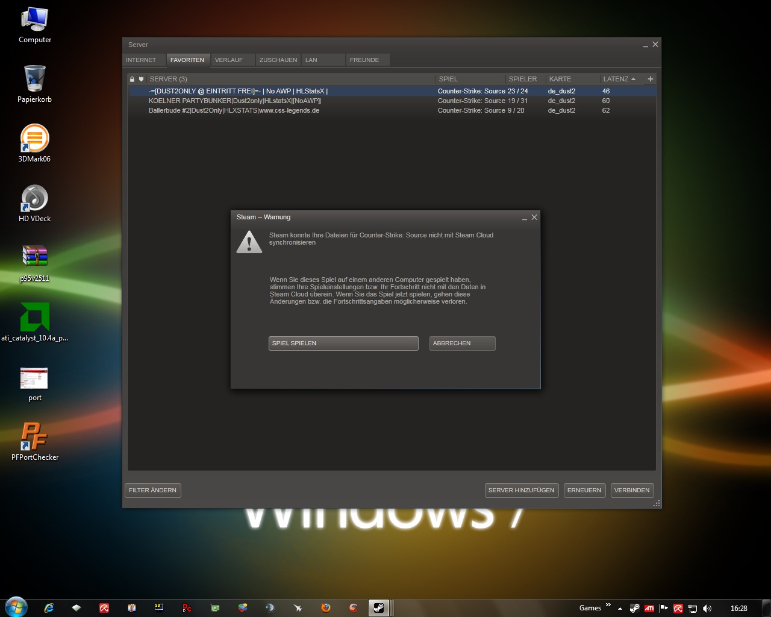Open the Action Center flag tray icon
The height and width of the screenshot is (617, 771).
(x=664, y=609)
